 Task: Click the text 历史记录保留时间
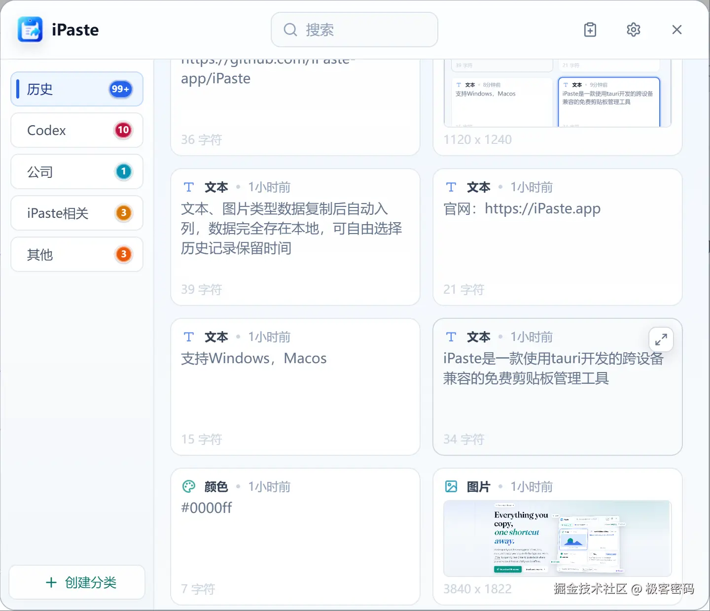(x=236, y=248)
